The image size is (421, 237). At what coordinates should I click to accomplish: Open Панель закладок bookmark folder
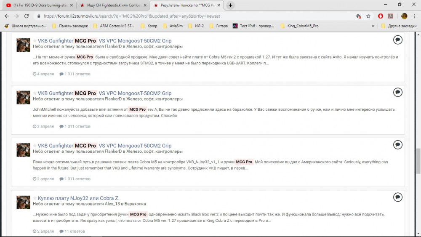(70, 26)
